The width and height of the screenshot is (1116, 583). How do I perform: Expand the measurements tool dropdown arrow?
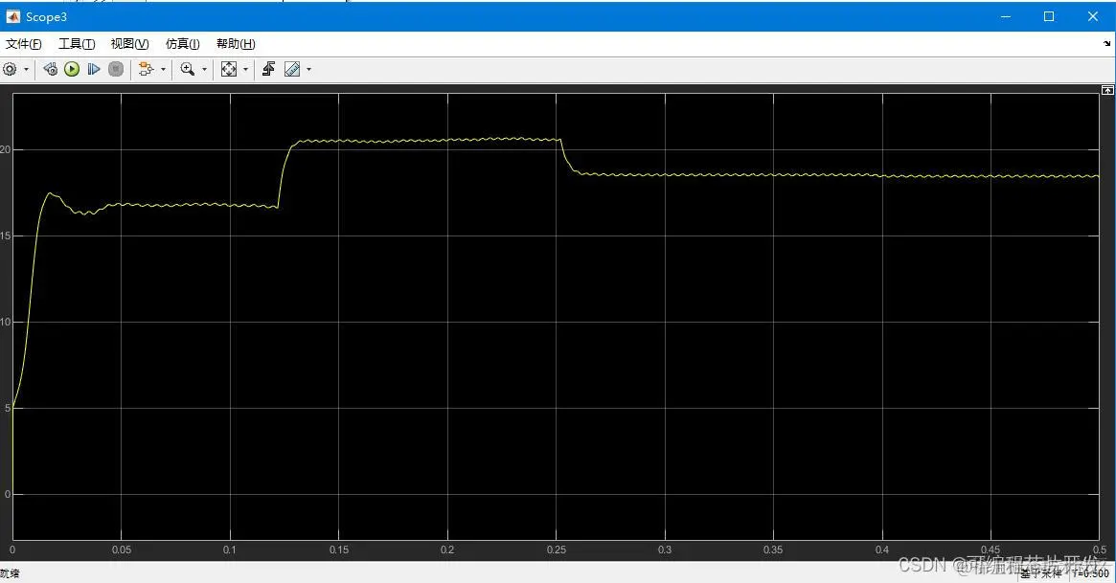coord(308,69)
